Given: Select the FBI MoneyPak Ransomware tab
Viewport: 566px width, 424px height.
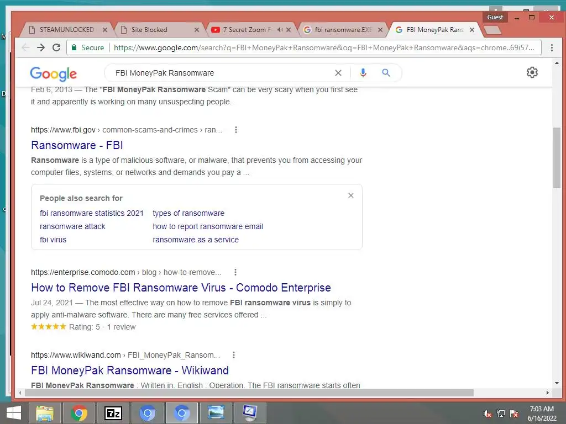Looking at the screenshot, I should (x=434, y=30).
